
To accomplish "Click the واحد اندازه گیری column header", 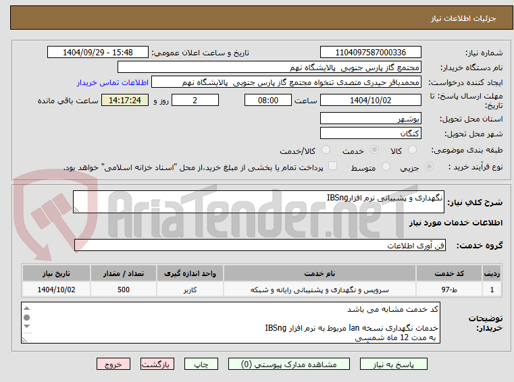I will 190,273.
